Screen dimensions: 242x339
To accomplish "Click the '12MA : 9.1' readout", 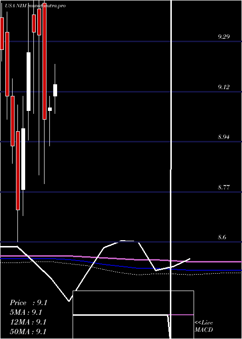I will pos(28,322).
